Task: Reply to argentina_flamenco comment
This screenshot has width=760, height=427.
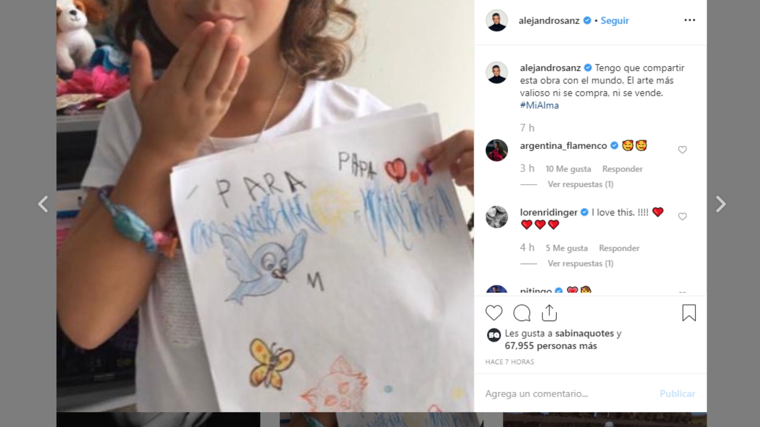Action: [622, 169]
